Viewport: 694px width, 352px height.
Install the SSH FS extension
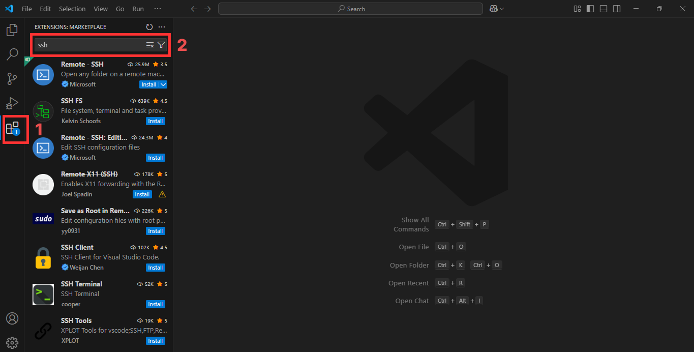click(x=155, y=121)
